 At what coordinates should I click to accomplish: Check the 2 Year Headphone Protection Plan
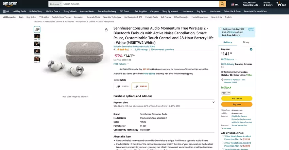click(222, 143)
